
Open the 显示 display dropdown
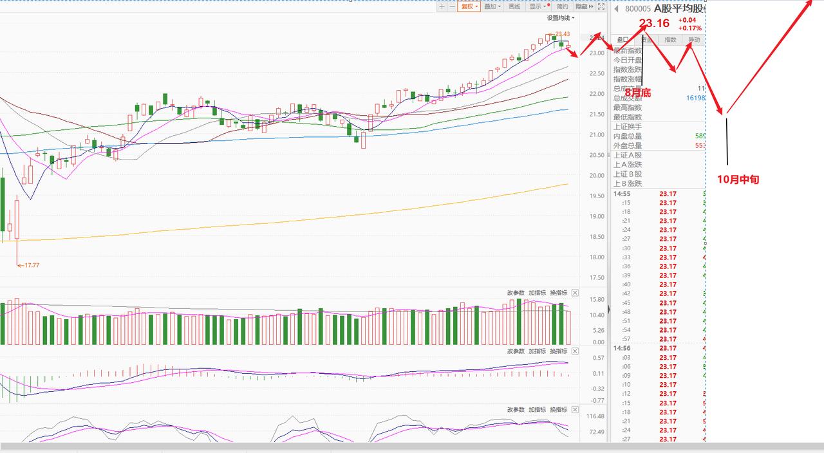pos(538,6)
